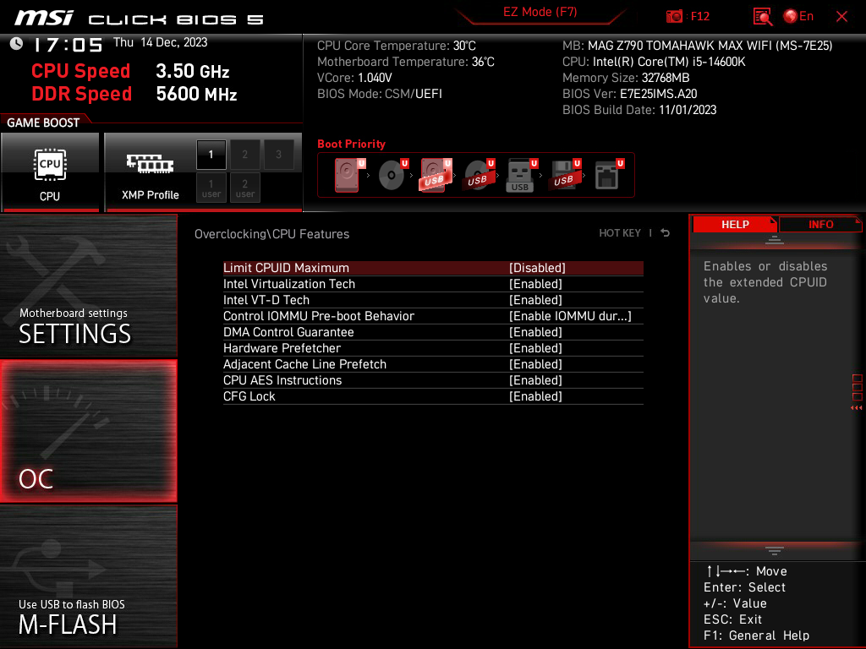The image size is (866, 649).
Task: Click the USB floppy boot device icon
Action: tap(564, 175)
